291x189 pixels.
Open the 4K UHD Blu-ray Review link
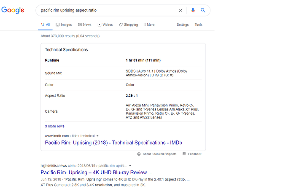[x=96, y=173]
